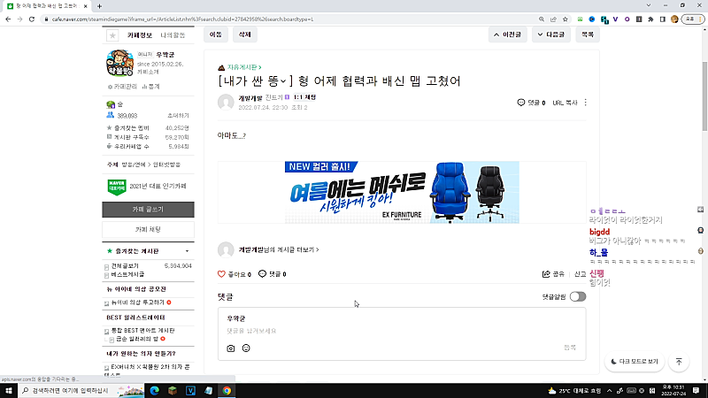Open the 통계 statistics link
This screenshot has width=708, height=398.
(x=151, y=87)
